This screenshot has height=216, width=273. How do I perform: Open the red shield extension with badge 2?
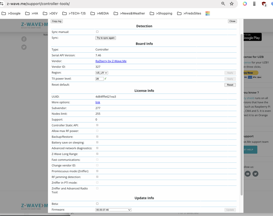(x=264, y=4)
